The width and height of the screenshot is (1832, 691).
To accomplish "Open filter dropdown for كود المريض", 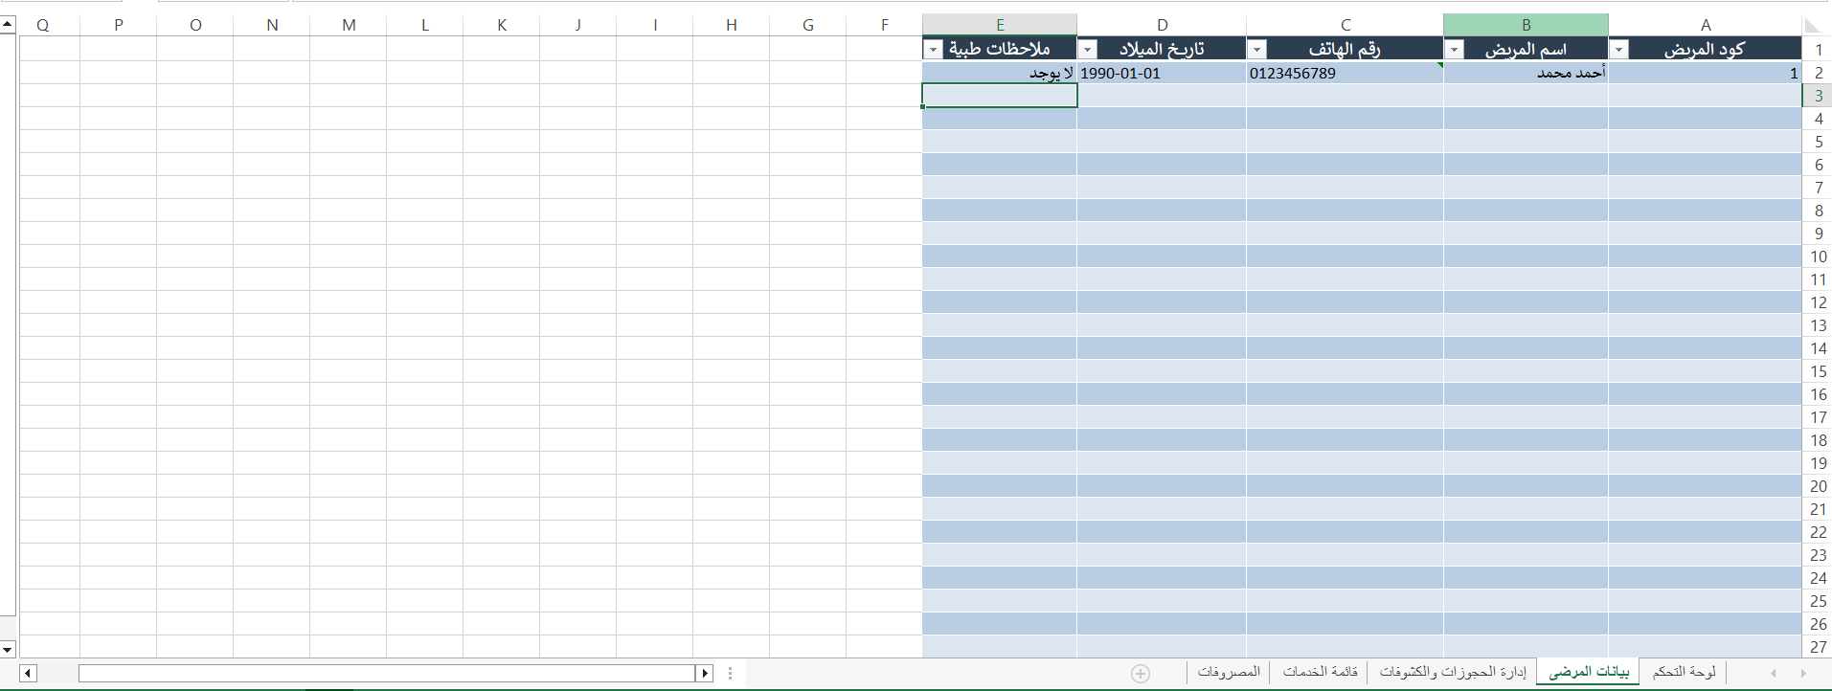I will 1618,50.
